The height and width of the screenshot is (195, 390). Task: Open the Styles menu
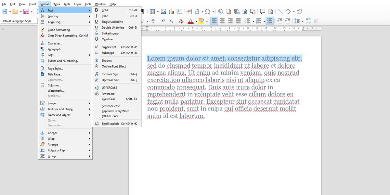56,4
